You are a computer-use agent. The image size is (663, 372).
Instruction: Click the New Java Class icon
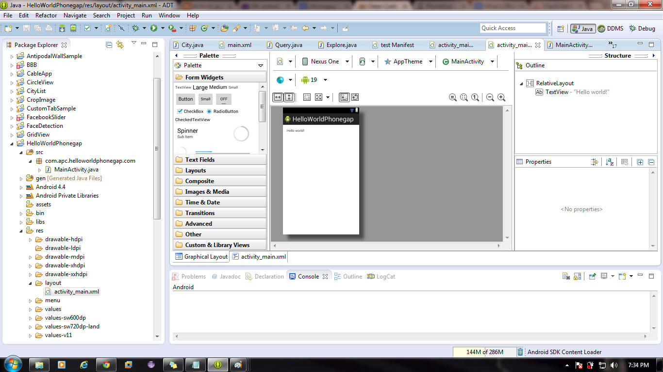click(x=204, y=28)
